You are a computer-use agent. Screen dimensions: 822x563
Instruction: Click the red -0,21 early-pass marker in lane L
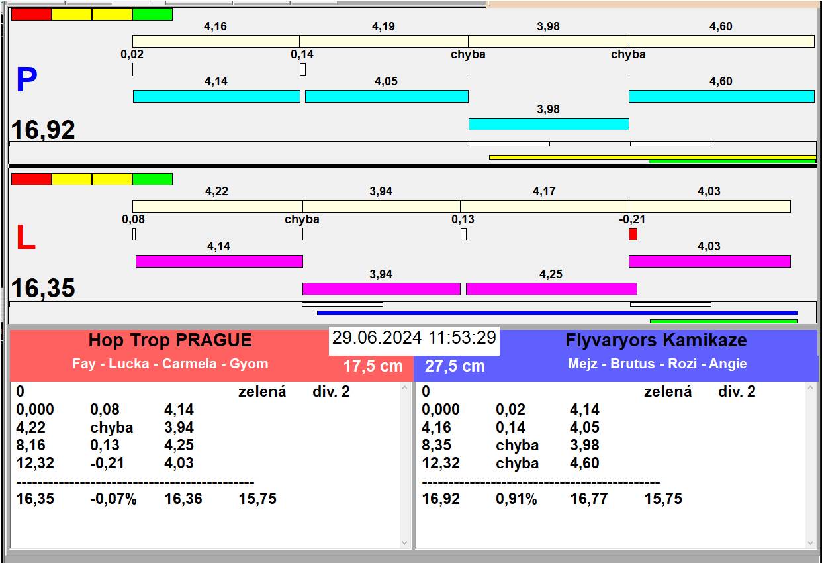[633, 234]
